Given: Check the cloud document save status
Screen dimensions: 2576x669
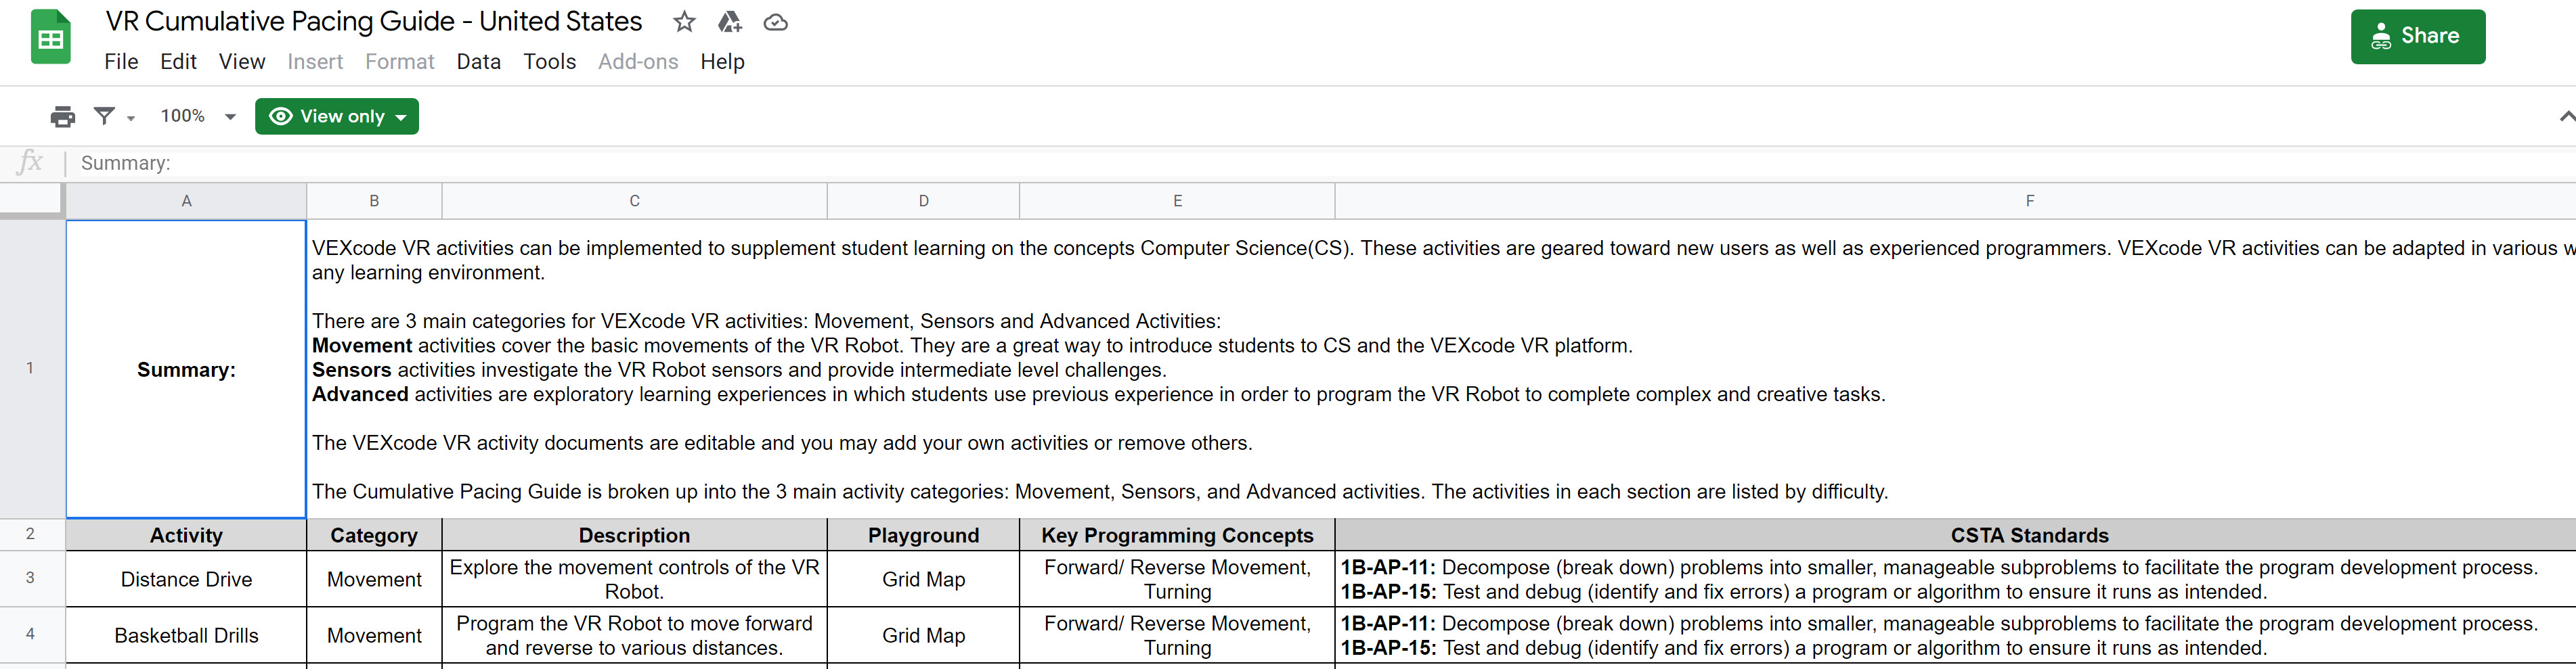Looking at the screenshot, I should click(776, 21).
